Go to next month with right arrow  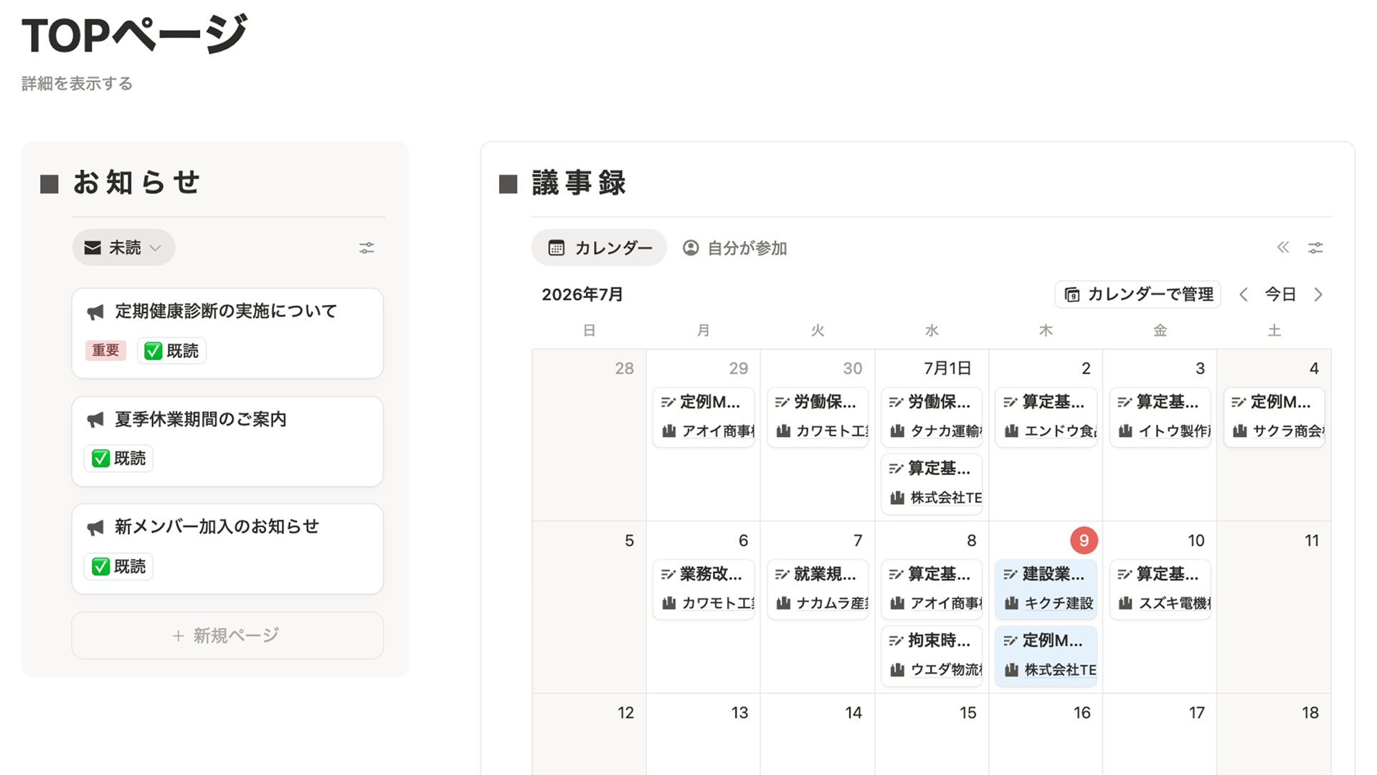click(1318, 294)
